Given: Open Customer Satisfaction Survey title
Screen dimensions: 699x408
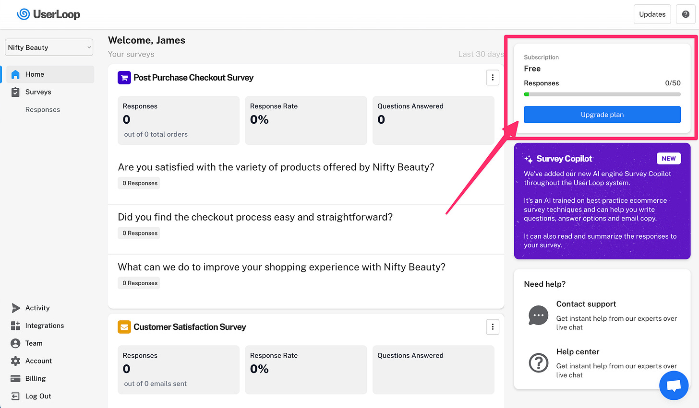Looking at the screenshot, I should [190, 327].
